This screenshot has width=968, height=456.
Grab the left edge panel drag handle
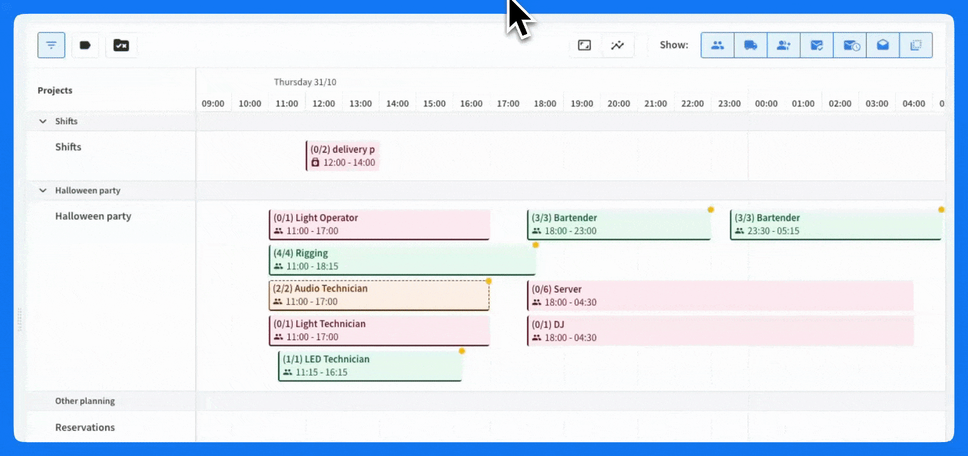tap(19, 319)
